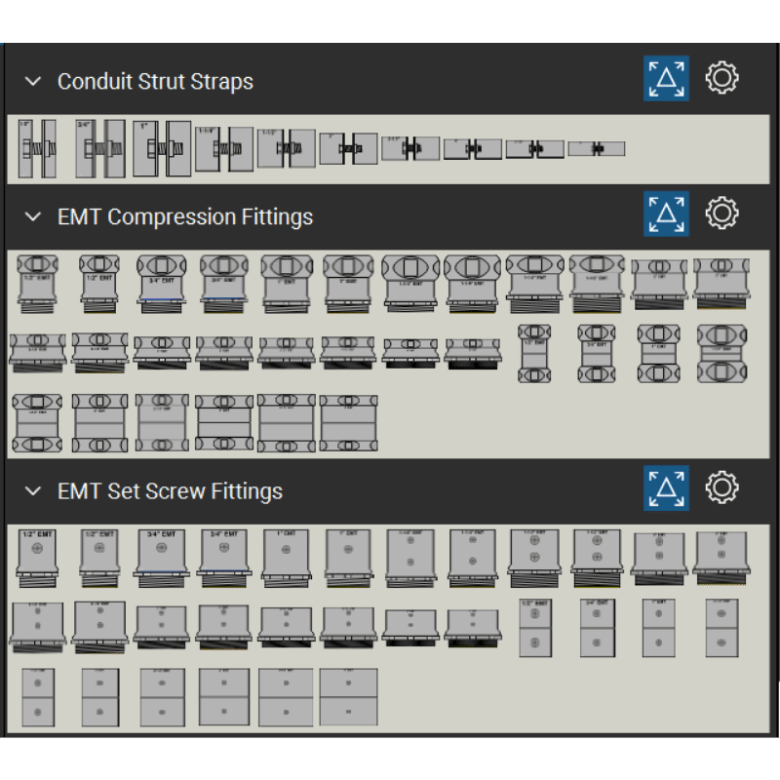Select the last strut strap in the row
Viewport: 780px width, 780px height.
tap(596, 149)
